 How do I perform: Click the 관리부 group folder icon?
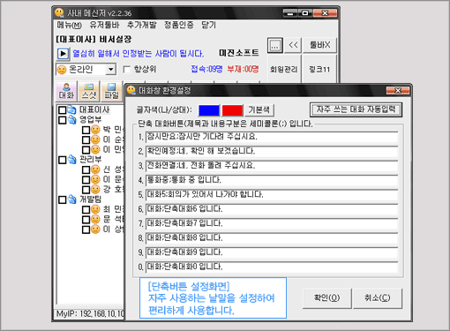click(x=71, y=160)
